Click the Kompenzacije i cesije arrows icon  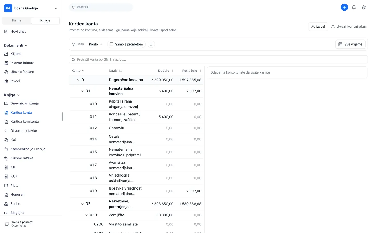6,149
